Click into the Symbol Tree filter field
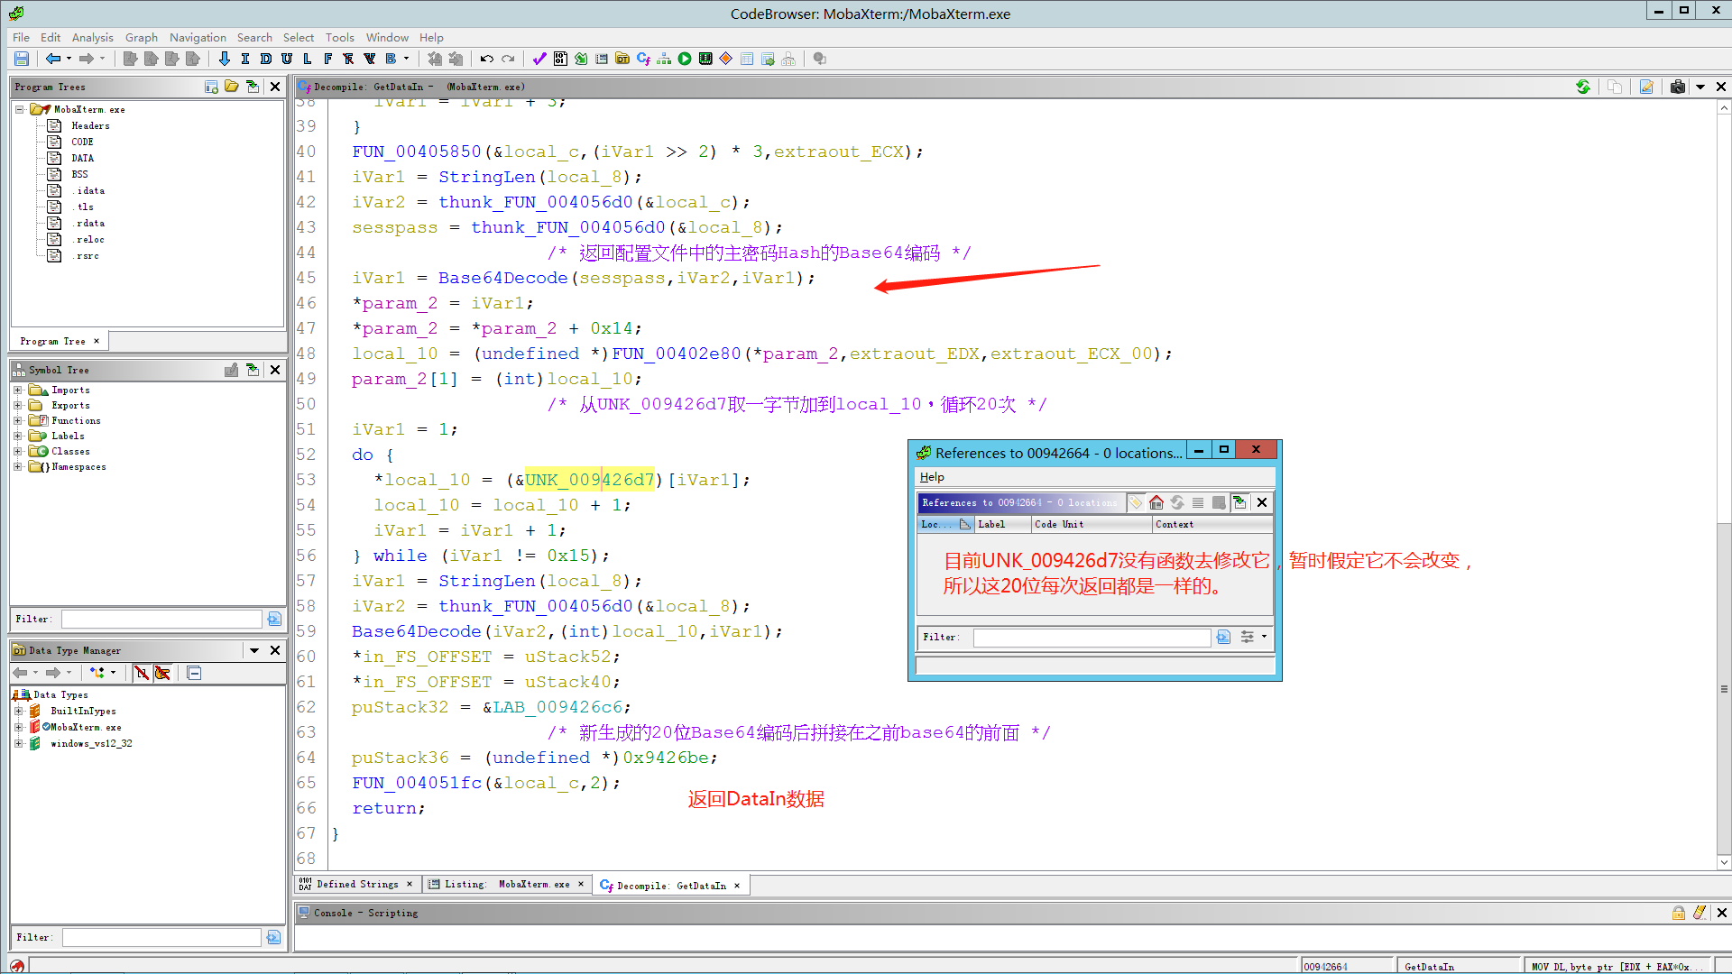1732x974 pixels. tap(161, 619)
